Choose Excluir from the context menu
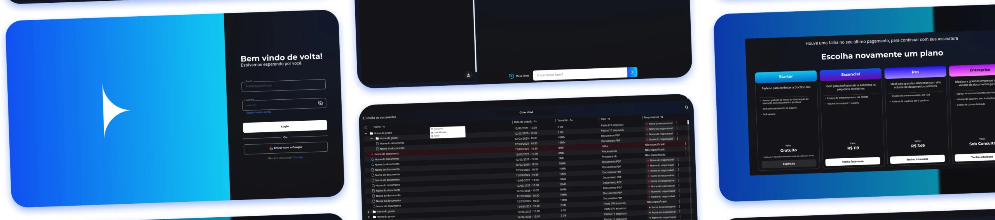The height and width of the screenshot is (220, 995). pos(437,136)
